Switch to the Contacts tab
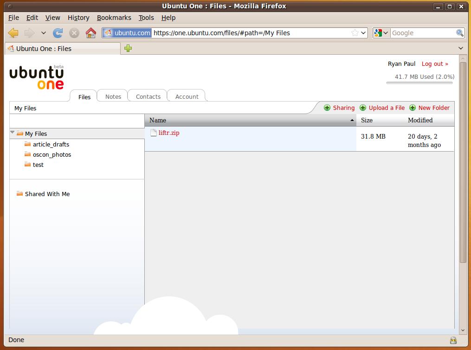 click(148, 96)
